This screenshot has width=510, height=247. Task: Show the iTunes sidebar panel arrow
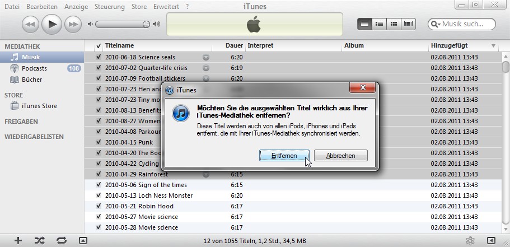(x=491, y=240)
